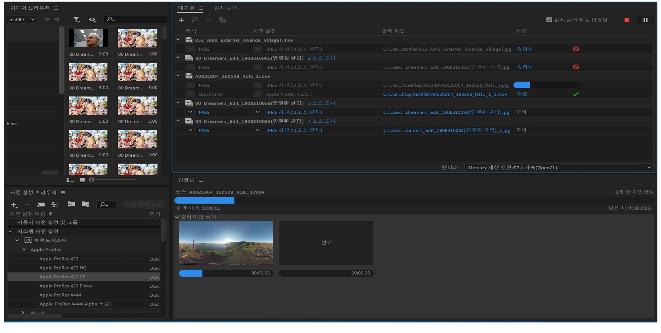Click the 사전 설정 column header in the queue

click(x=264, y=31)
